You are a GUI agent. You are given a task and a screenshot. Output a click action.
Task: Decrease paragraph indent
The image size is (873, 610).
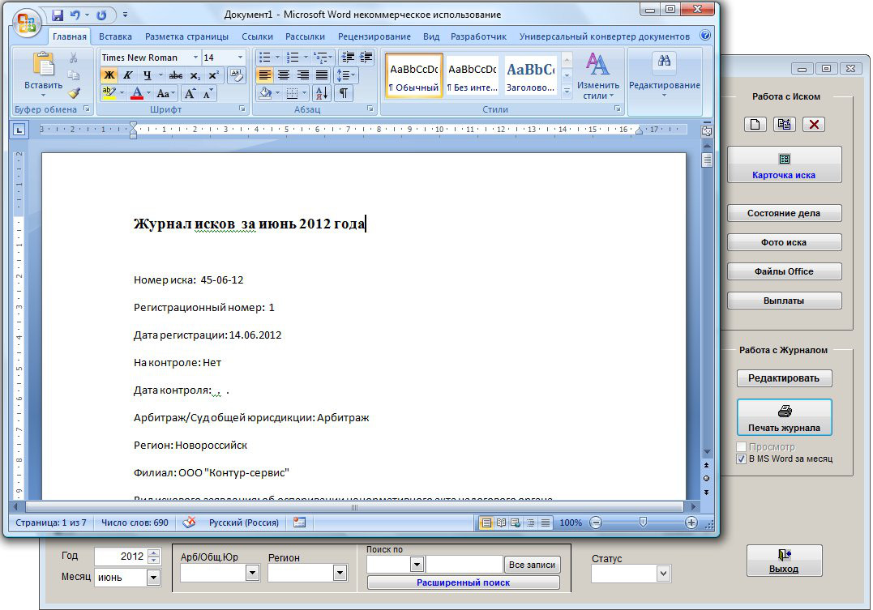tap(348, 57)
